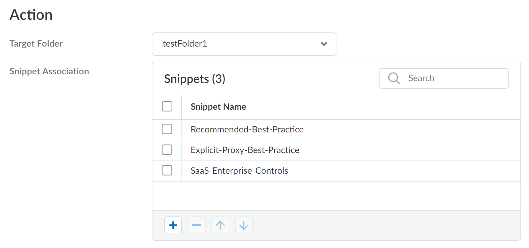Click the chevron arrow of testFolder1
Image resolution: width=529 pixels, height=248 pixels.
point(324,44)
